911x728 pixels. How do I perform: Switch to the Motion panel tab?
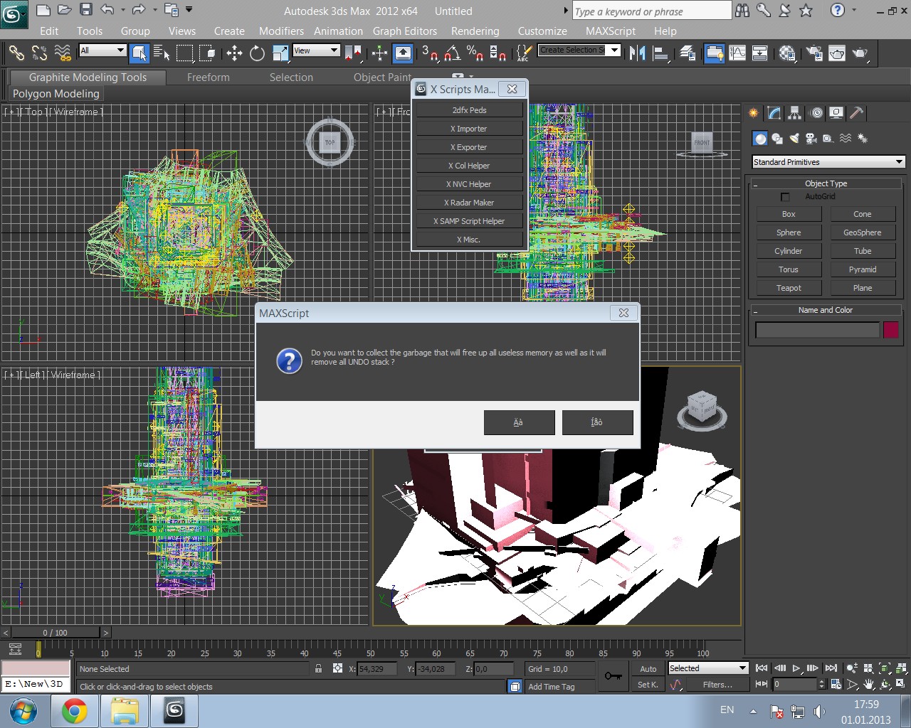(816, 112)
